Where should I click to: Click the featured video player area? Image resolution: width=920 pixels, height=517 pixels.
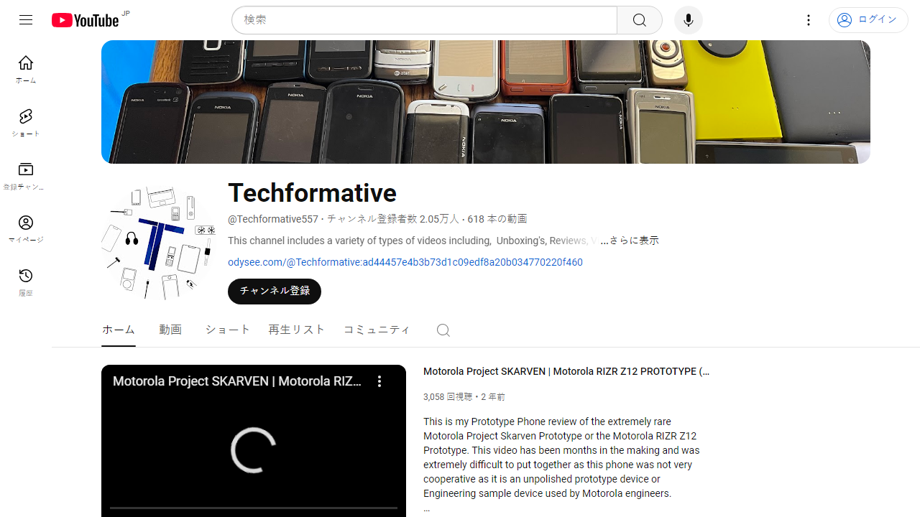(254, 441)
